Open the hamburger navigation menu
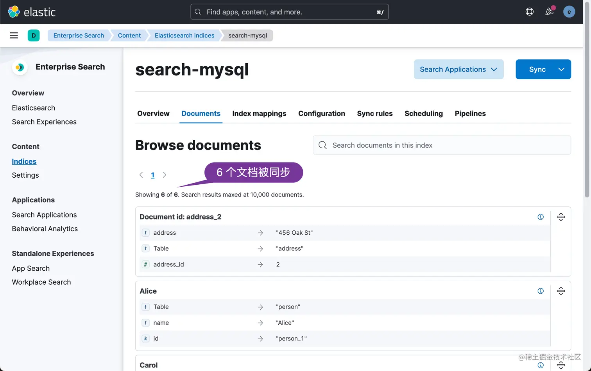This screenshot has height=371, width=591. 14,36
